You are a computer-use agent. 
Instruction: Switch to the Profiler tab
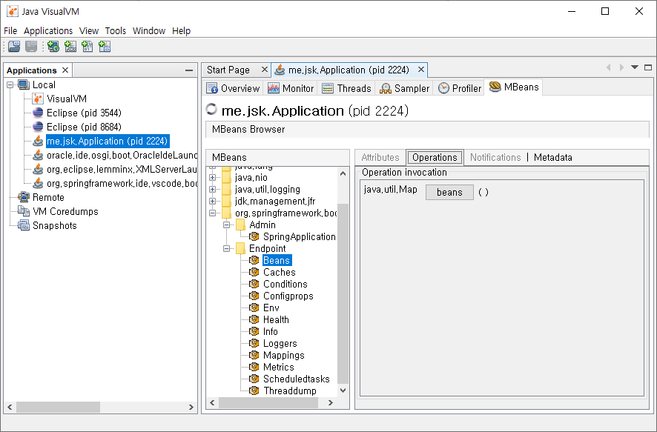click(x=460, y=88)
